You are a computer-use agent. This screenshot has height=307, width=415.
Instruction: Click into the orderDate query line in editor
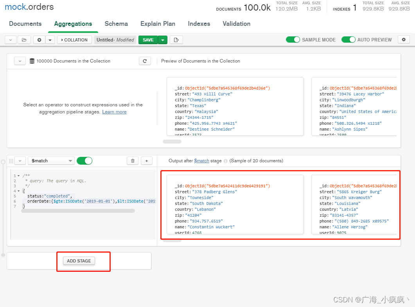[91, 201]
